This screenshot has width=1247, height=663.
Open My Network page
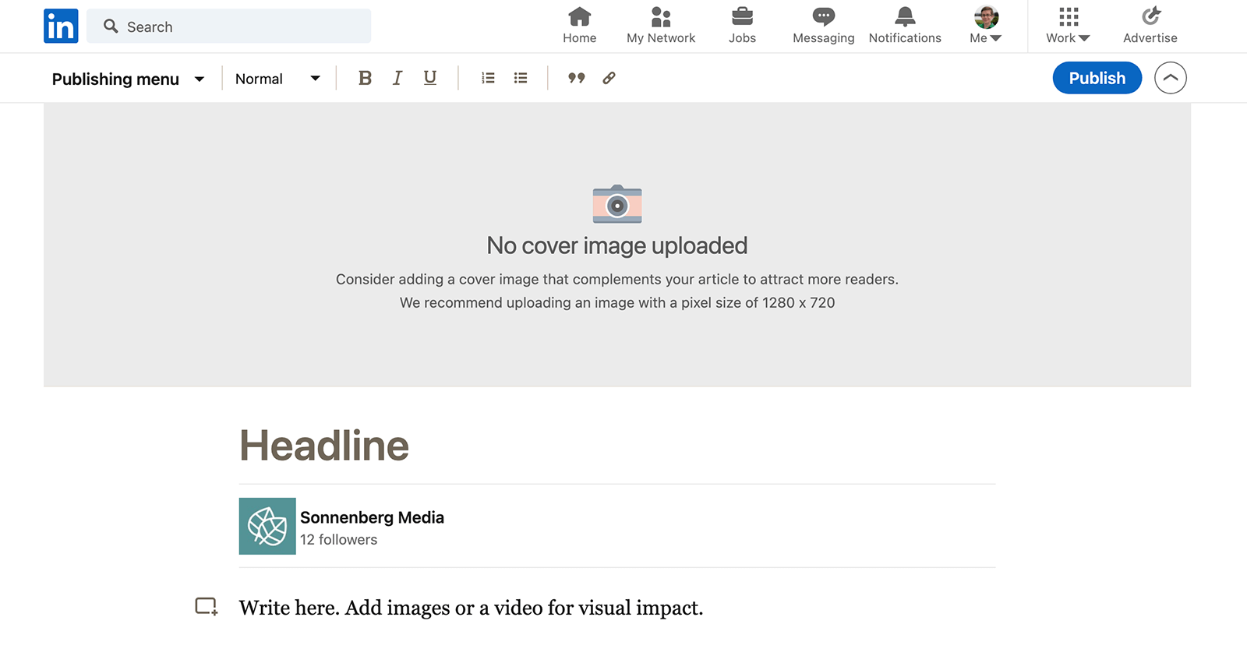point(661,26)
